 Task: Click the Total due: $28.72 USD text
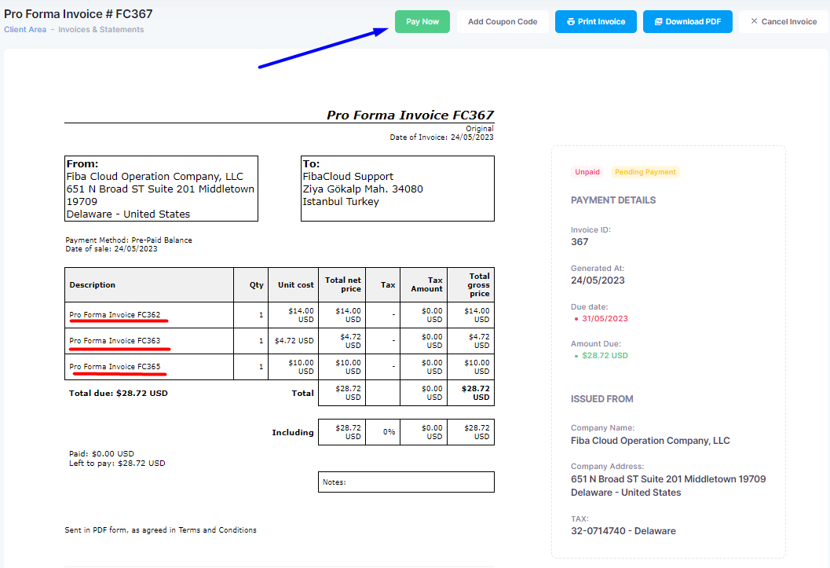(119, 394)
